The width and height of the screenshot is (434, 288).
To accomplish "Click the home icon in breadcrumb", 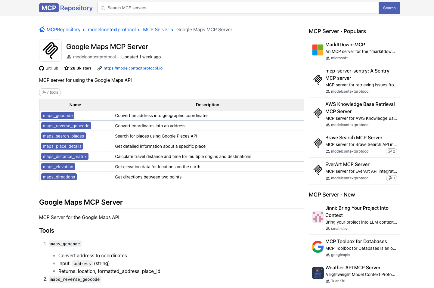I will point(42,29).
